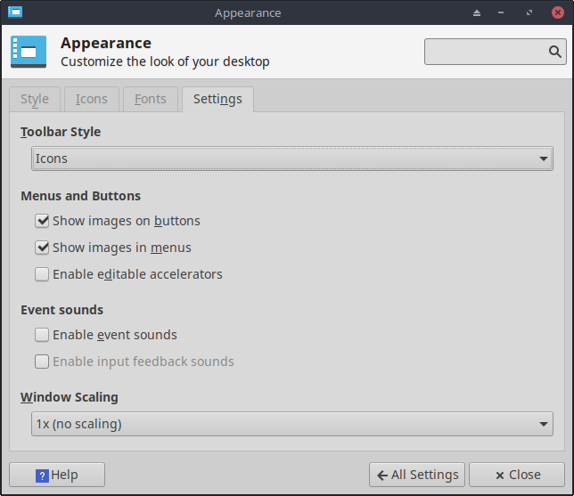Switch to the Style tab
The image size is (574, 496).
coord(35,99)
